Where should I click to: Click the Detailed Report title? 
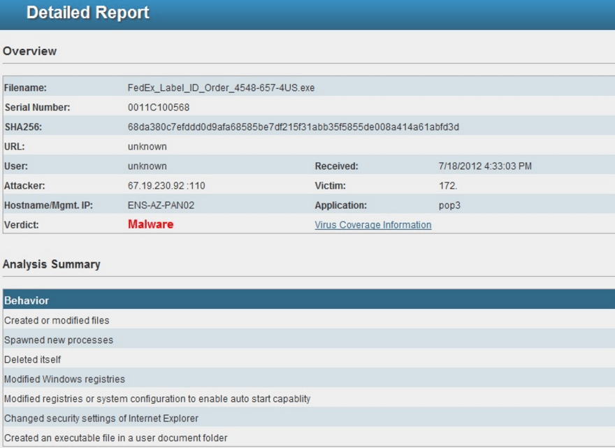(88, 13)
